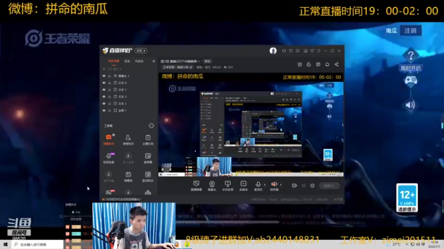This screenshot has width=444, height=249.
Task: Click the gamepad icon in game
Action: pos(410,81)
